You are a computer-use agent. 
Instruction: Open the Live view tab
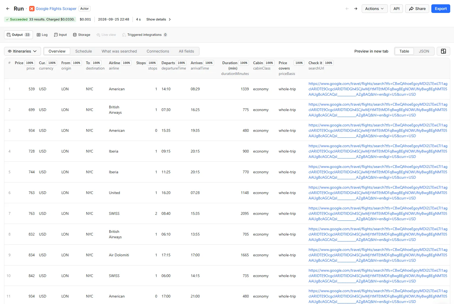(x=106, y=35)
